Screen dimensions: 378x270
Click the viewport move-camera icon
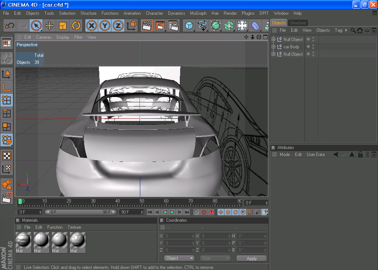(x=246, y=37)
